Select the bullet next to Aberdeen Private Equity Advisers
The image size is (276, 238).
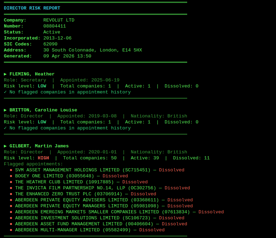[11, 200]
